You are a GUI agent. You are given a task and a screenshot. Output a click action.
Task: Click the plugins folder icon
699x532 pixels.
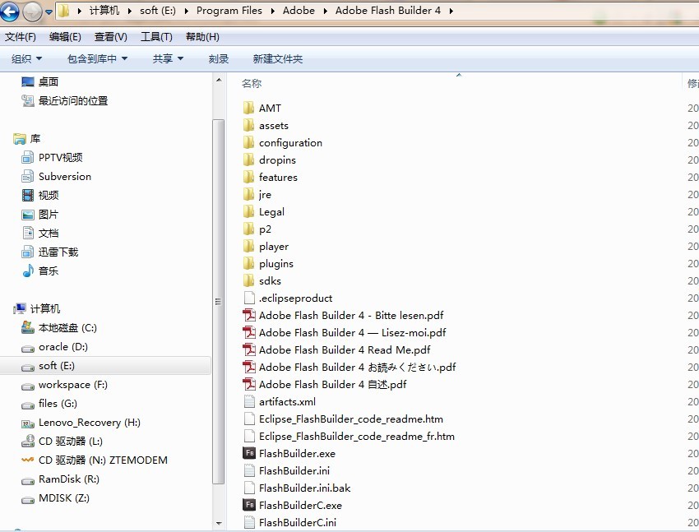(248, 263)
